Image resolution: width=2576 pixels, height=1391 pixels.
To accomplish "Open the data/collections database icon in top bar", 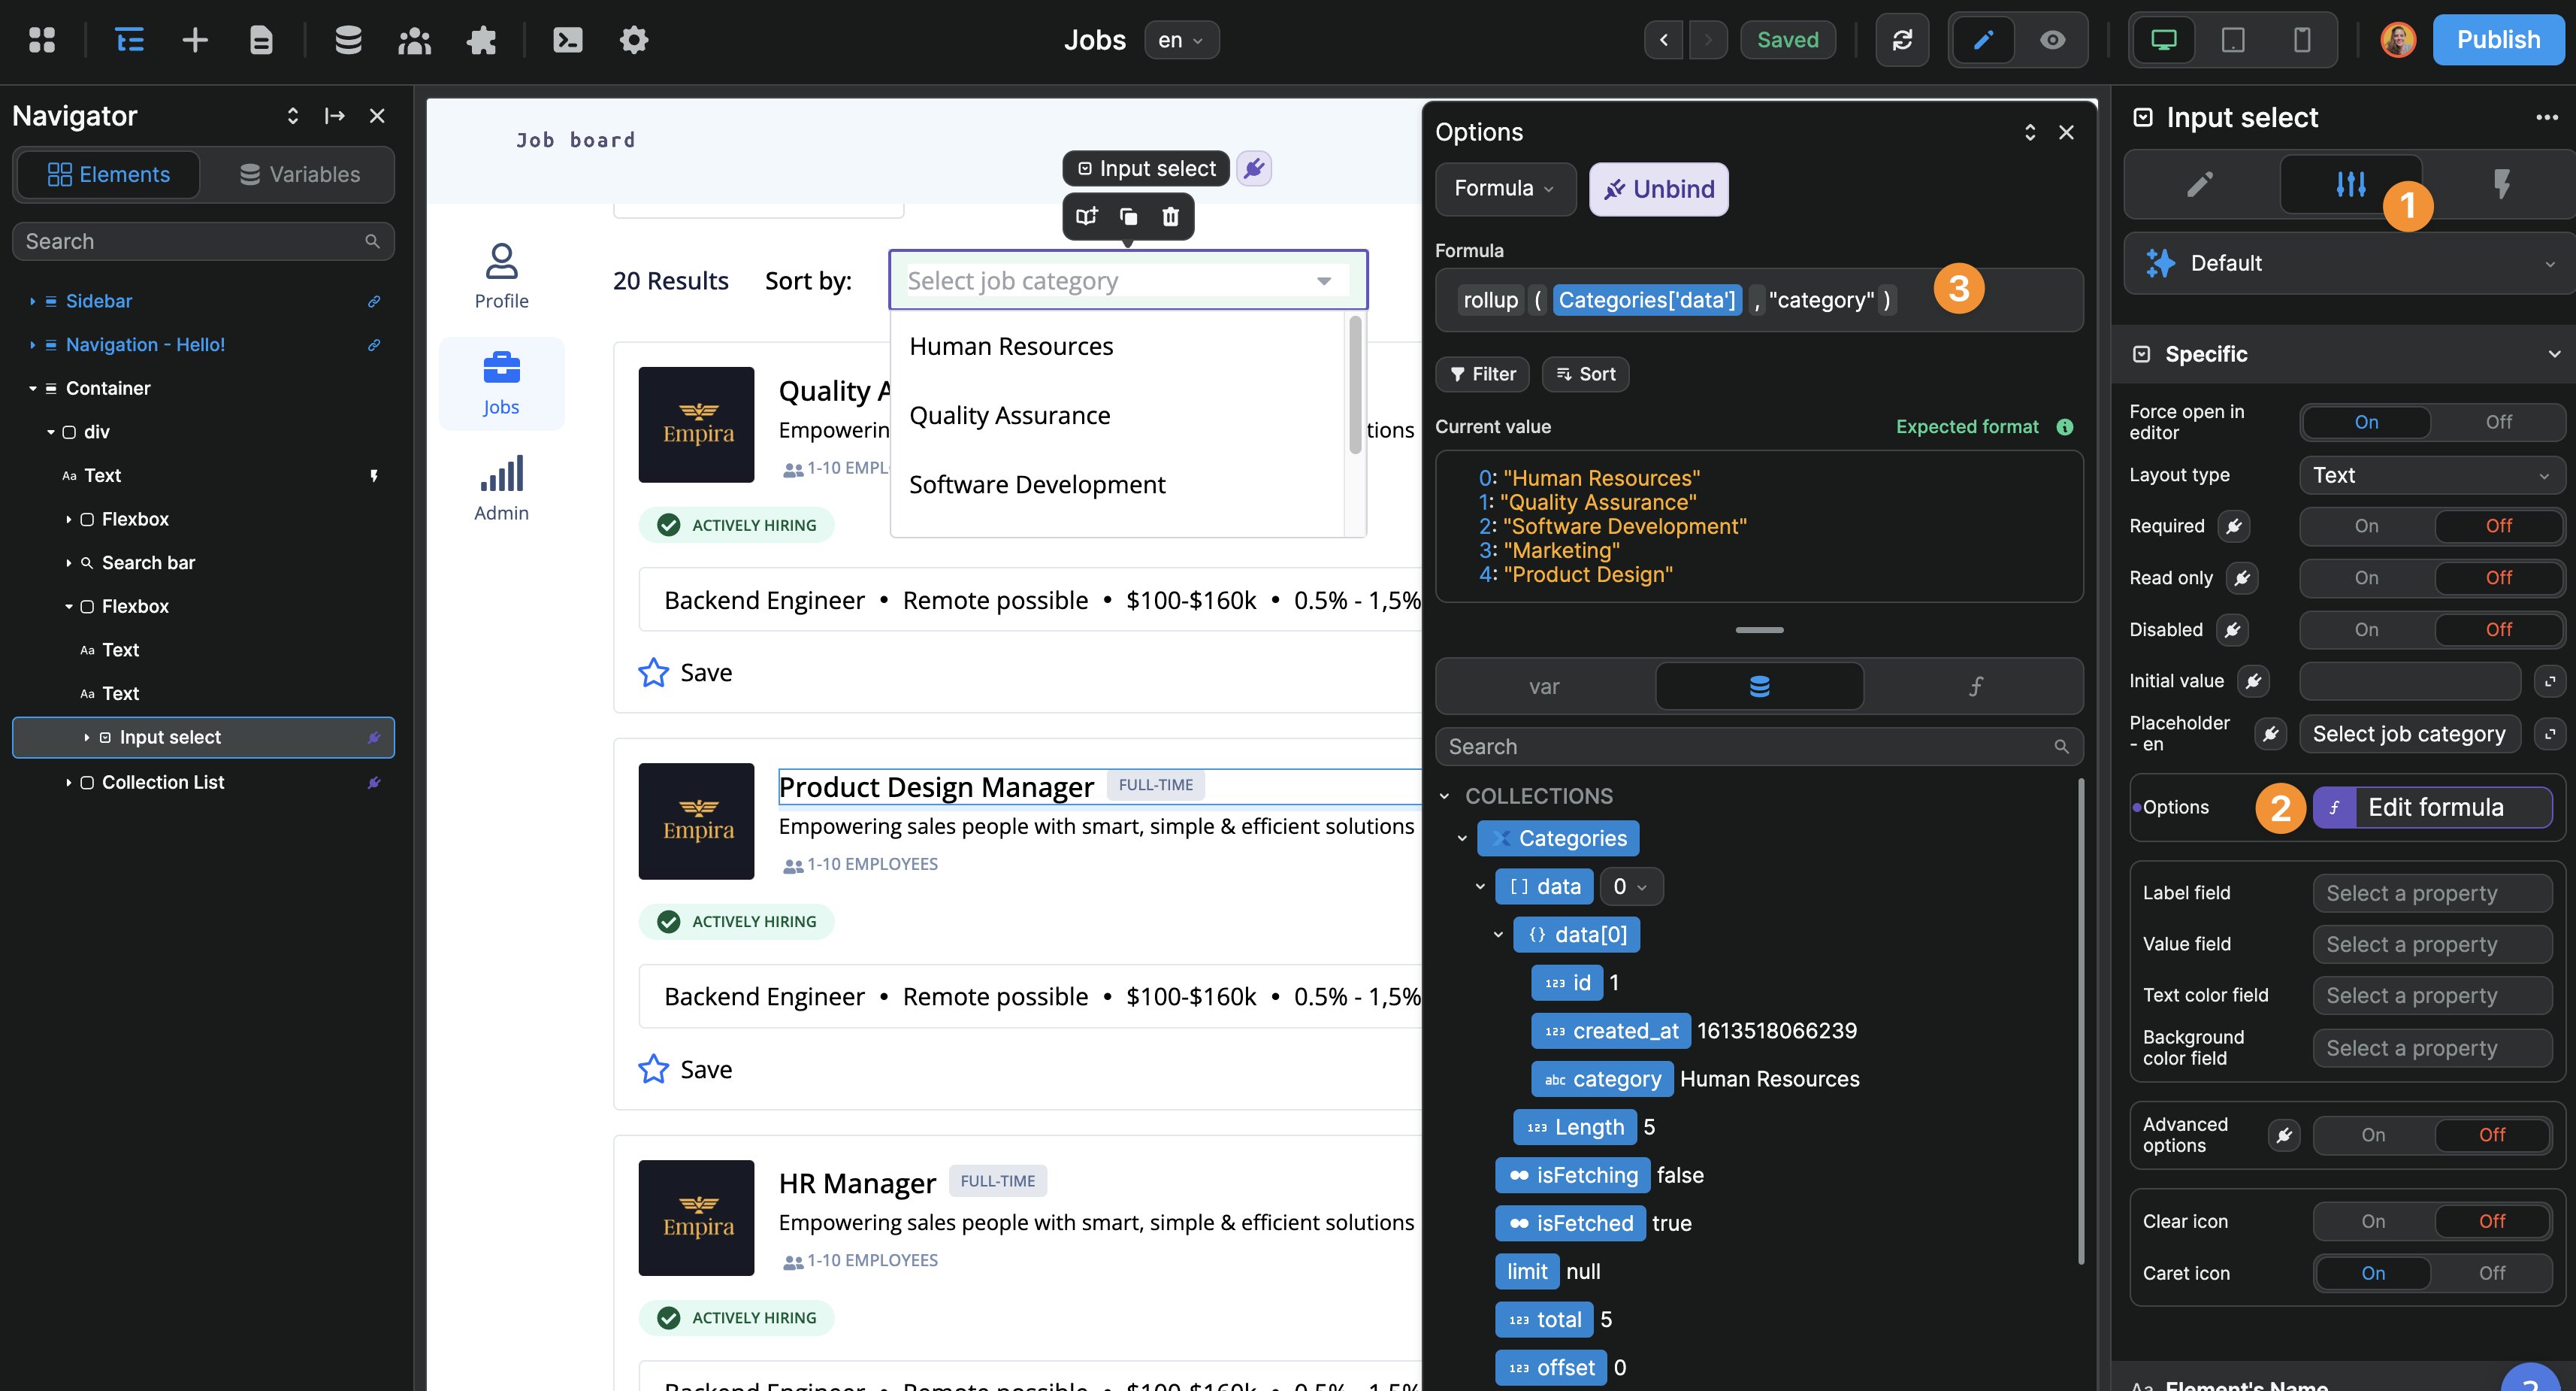I will coord(348,40).
